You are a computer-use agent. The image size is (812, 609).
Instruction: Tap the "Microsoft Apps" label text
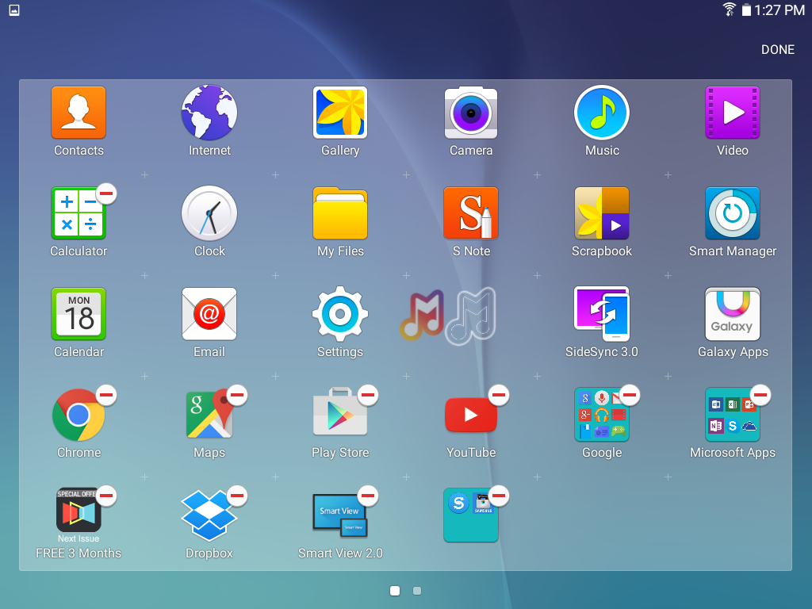732,453
